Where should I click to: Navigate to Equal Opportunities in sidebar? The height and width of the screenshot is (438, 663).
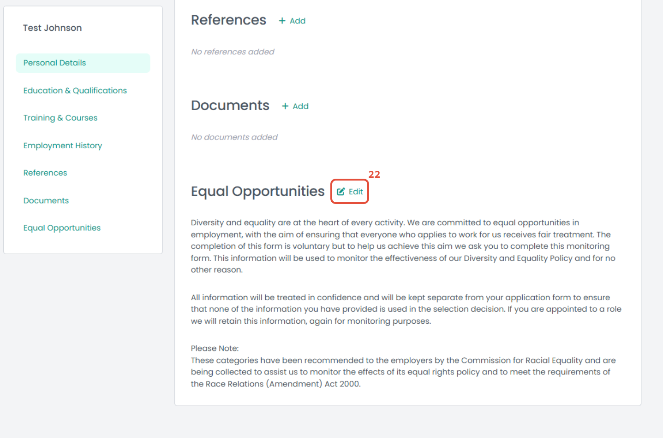pos(62,228)
